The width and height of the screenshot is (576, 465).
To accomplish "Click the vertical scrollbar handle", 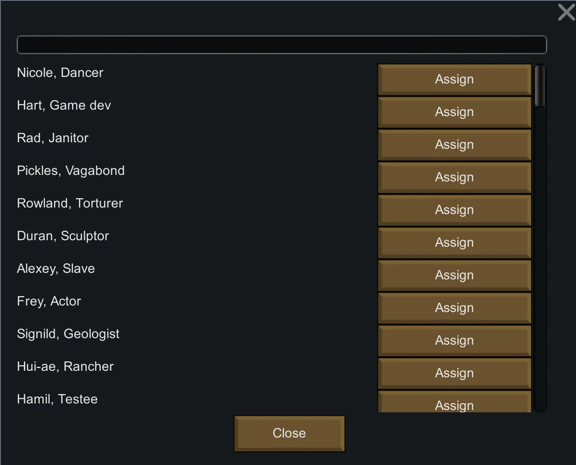I will (x=540, y=86).
